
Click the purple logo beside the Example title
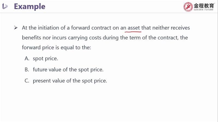point(5,7)
